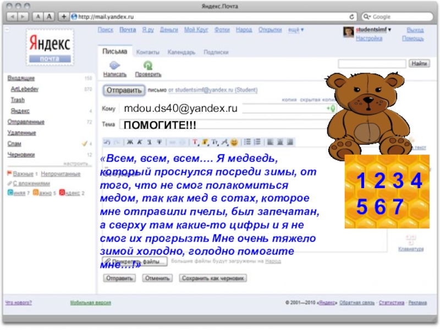440x330 pixels.
Task: Switch to the Календарь tab
Action: pos(182,52)
